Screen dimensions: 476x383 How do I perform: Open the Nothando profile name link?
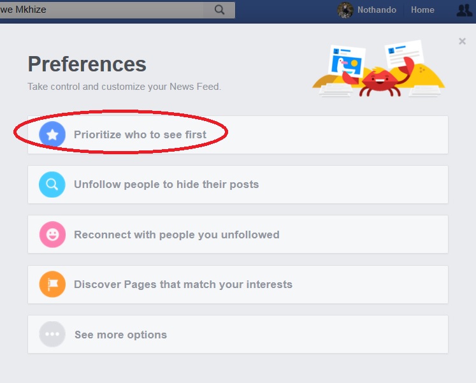(377, 10)
